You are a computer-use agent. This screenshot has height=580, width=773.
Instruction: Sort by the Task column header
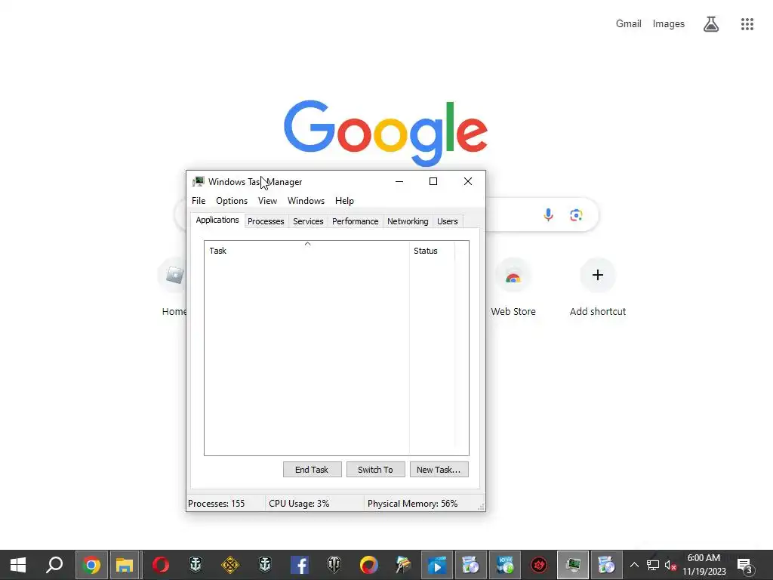coord(306,251)
